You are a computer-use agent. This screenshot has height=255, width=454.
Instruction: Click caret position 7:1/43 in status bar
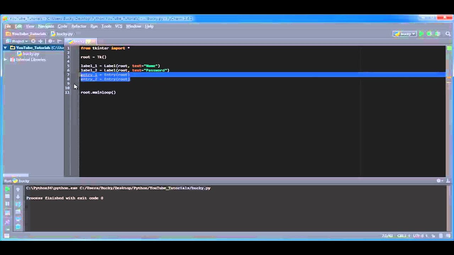[x=387, y=236]
